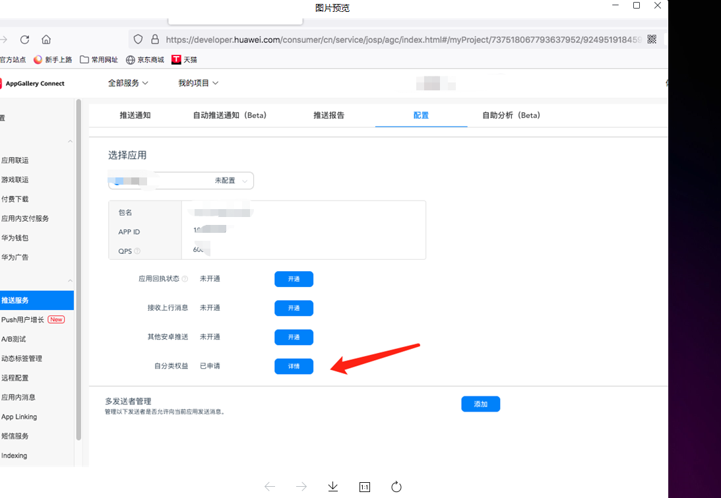
Task: Select 远程配置 in the left sidebar
Action: point(15,378)
